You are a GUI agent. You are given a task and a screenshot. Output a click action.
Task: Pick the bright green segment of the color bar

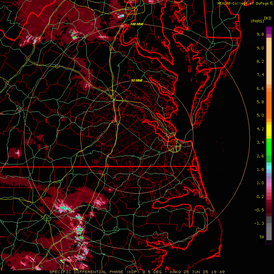(x=269, y=147)
